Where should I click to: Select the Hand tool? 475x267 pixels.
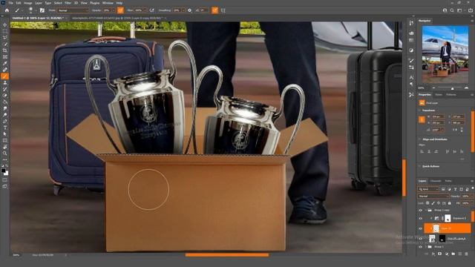pos(5,147)
